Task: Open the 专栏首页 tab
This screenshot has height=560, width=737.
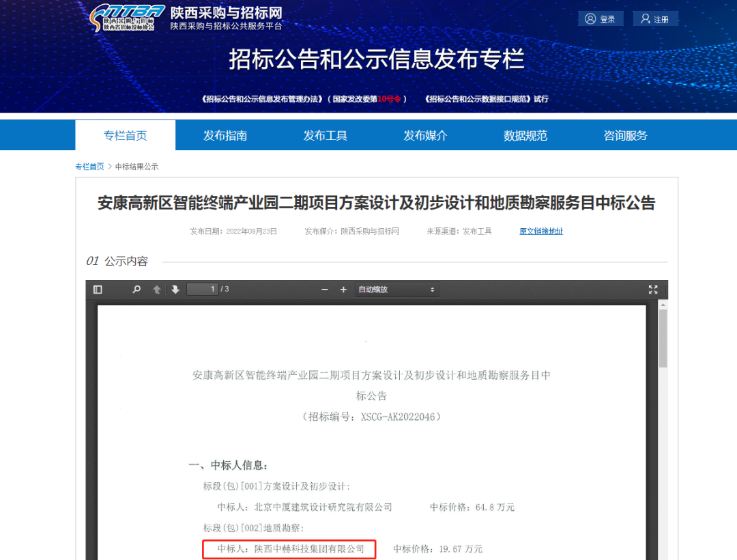Action: pyautogui.click(x=125, y=135)
